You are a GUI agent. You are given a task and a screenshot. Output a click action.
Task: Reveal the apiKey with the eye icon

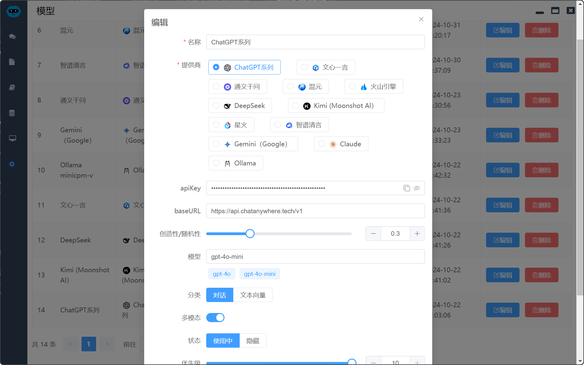tap(417, 188)
